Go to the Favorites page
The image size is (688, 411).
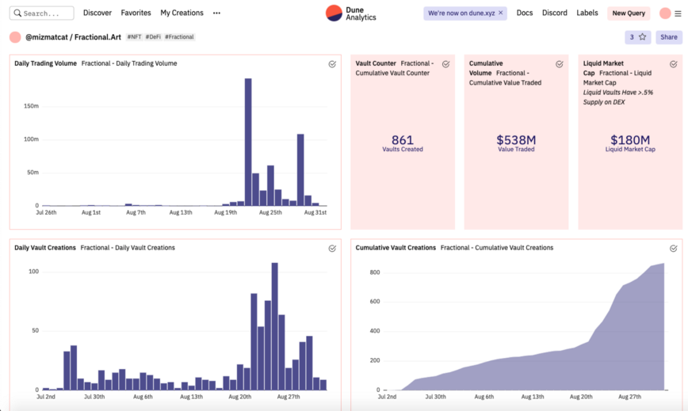click(x=136, y=13)
